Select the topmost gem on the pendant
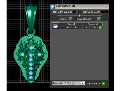Viewport: 121px width, 91px height. (x=31, y=48)
